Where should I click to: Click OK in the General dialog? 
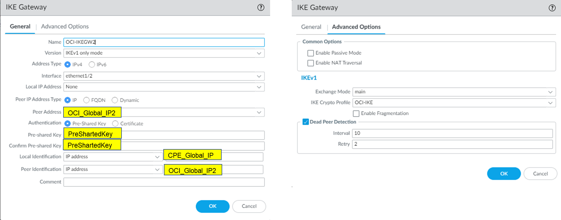[x=213, y=206]
